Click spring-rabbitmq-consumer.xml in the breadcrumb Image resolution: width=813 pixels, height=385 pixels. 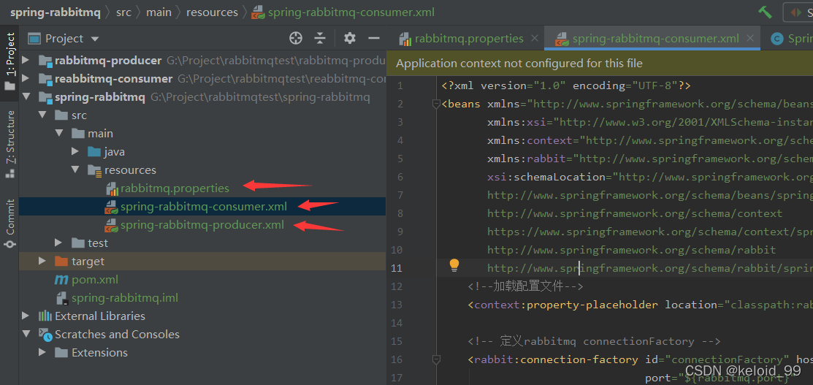pos(351,12)
